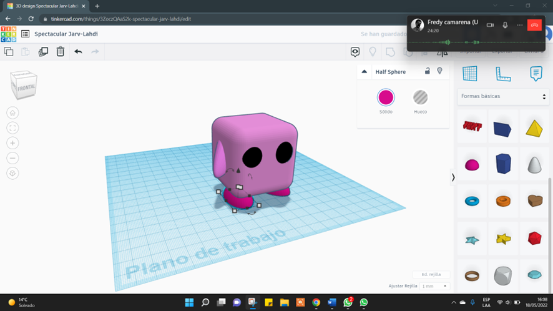Click the Ed. rejilla button
553x311 pixels.
(x=431, y=274)
